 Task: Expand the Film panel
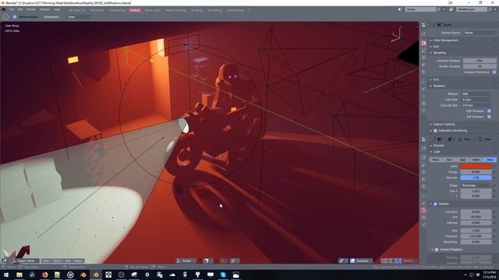coord(437,79)
